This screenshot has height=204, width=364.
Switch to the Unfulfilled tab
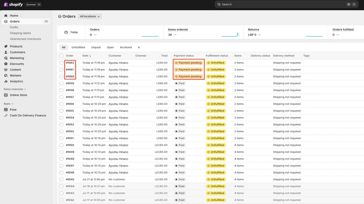pyautogui.click(x=78, y=48)
